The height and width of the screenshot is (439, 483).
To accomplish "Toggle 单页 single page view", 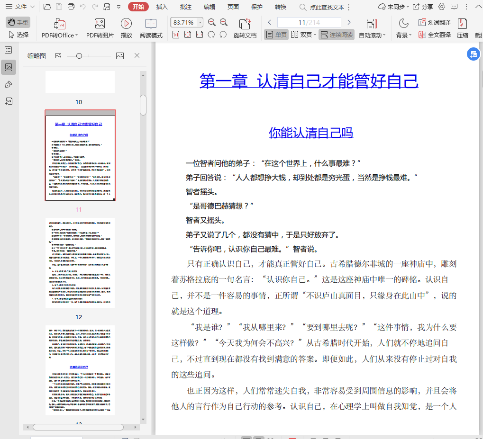I will [276, 35].
